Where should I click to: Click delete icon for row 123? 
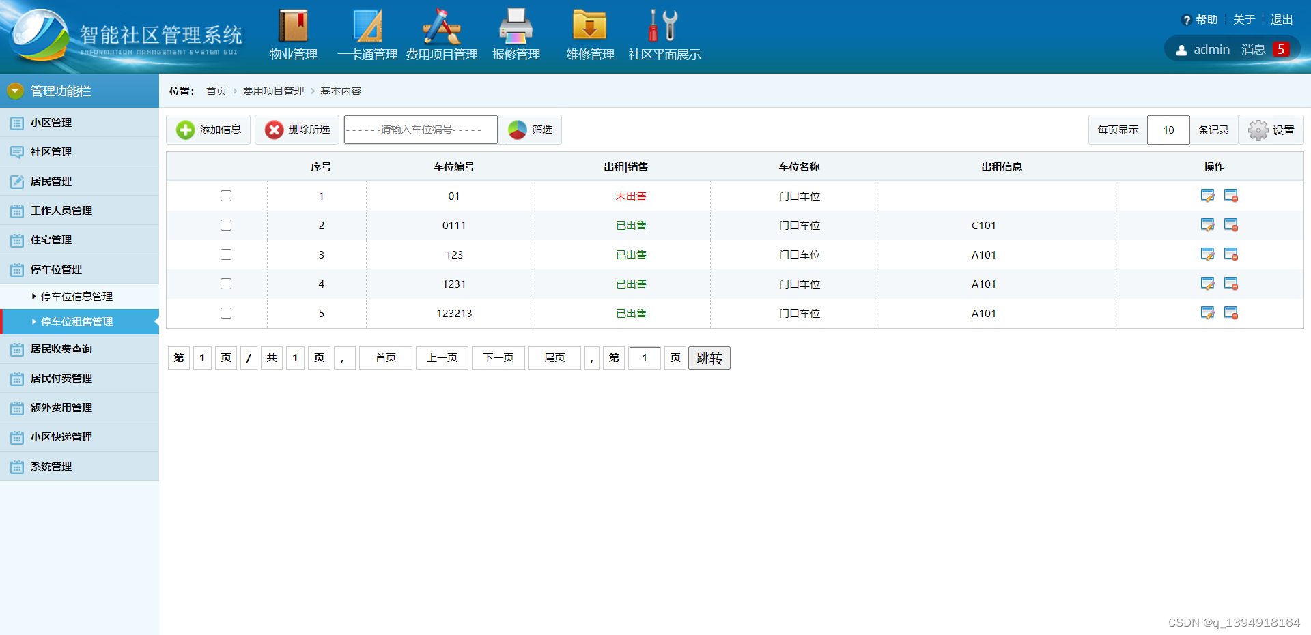click(1230, 254)
